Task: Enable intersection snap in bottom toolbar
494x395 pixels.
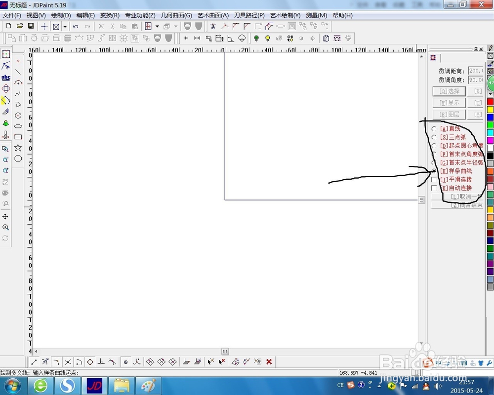Action: pyautogui.click(x=68, y=362)
